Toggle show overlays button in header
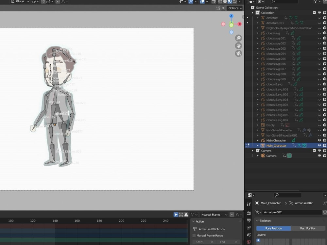The image size is (327, 245). coord(202,2)
